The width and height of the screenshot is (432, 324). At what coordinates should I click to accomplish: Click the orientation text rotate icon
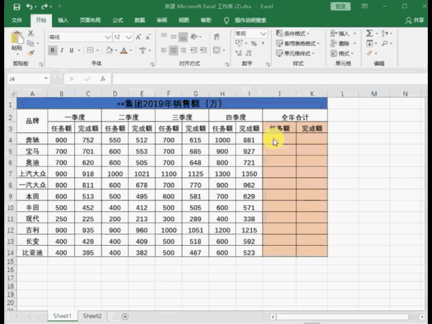pos(194,36)
